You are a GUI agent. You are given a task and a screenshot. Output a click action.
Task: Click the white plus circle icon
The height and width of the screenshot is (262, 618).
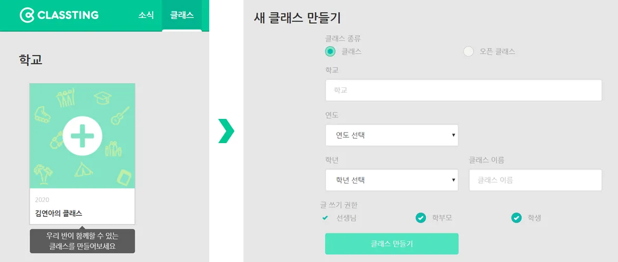(x=82, y=136)
